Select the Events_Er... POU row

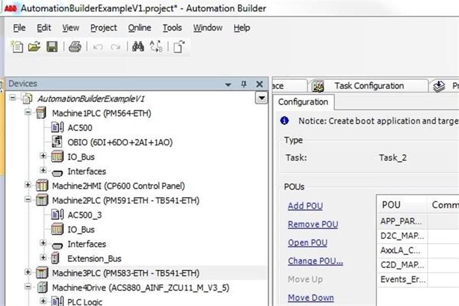[x=418, y=279]
